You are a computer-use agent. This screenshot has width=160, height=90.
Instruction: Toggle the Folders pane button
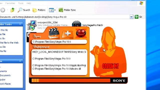39,10
